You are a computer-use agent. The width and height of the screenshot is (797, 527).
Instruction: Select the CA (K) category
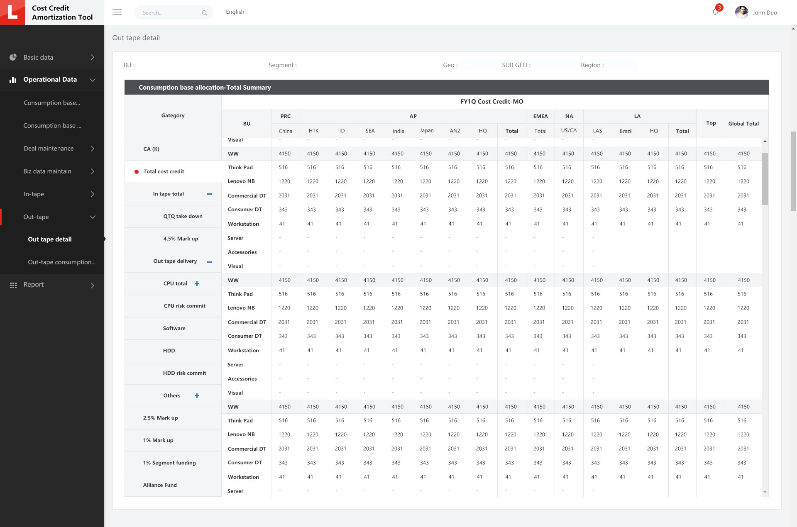click(x=173, y=149)
